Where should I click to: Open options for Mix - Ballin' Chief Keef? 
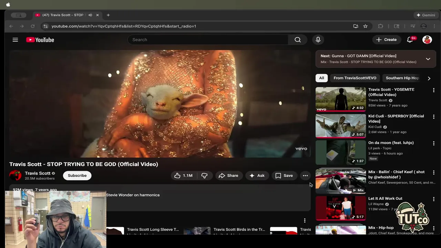pos(433,173)
